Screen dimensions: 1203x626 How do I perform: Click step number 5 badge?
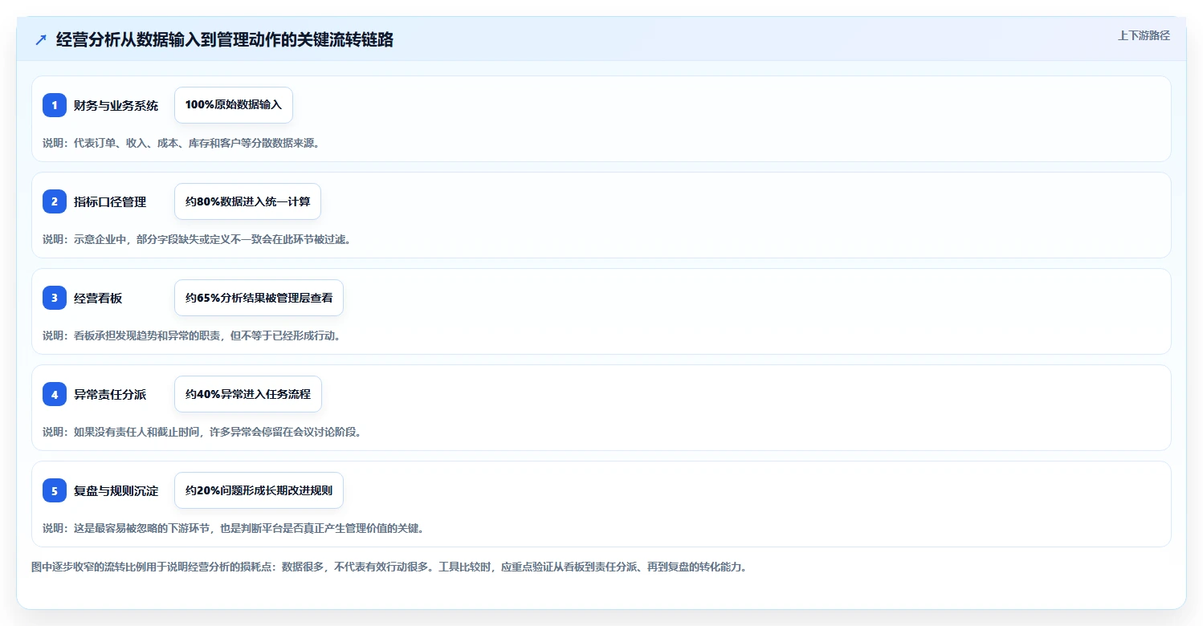point(55,490)
